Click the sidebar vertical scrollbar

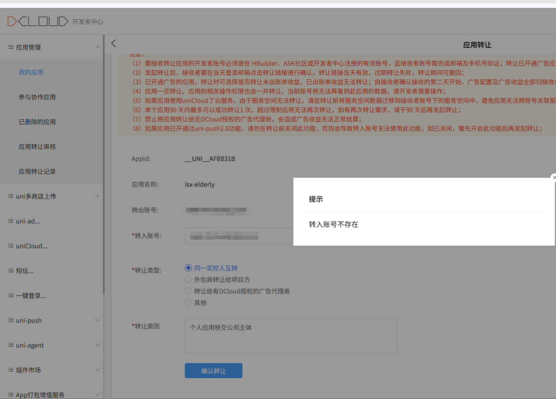[x=104, y=164]
